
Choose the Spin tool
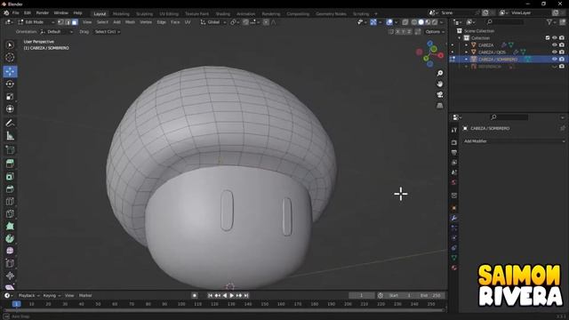pyautogui.click(x=10, y=238)
